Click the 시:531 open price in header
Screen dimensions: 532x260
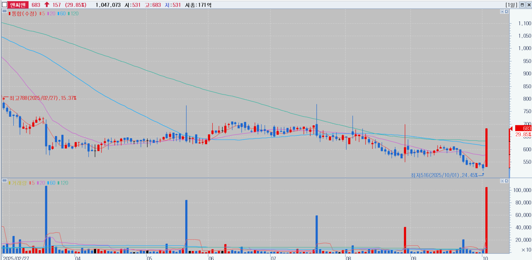tap(132, 5)
